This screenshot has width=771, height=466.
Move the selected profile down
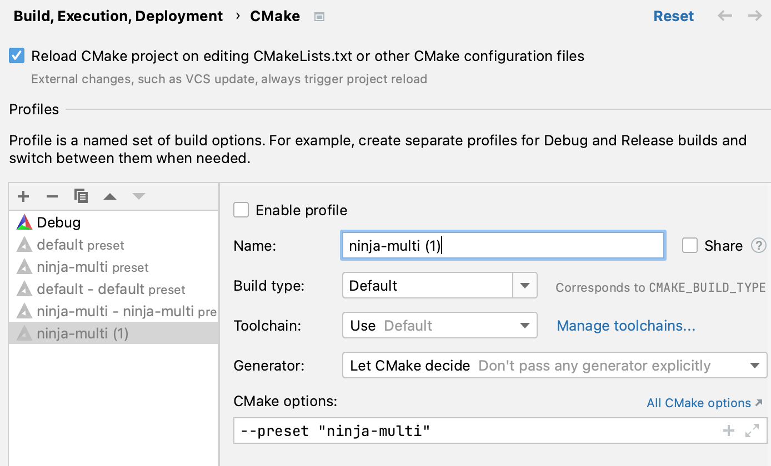(139, 196)
